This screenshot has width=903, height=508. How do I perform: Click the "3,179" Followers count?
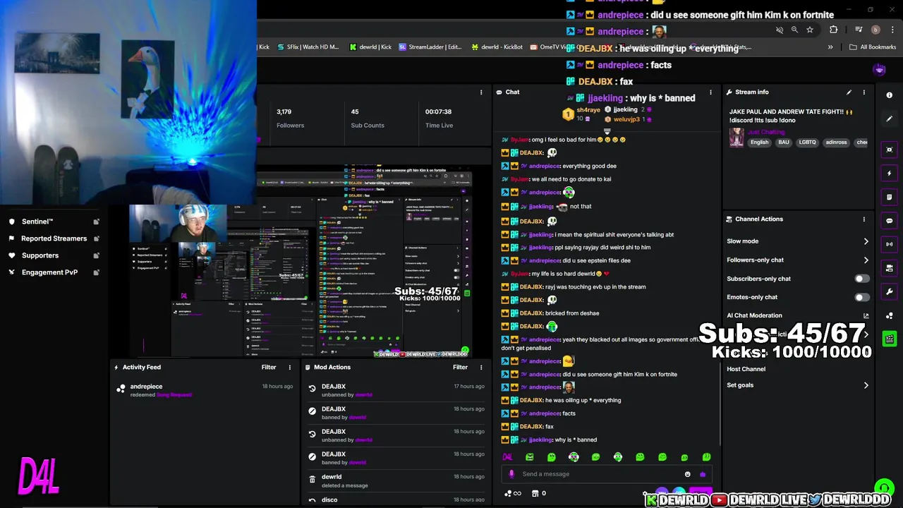pyautogui.click(x=284, y=111)
